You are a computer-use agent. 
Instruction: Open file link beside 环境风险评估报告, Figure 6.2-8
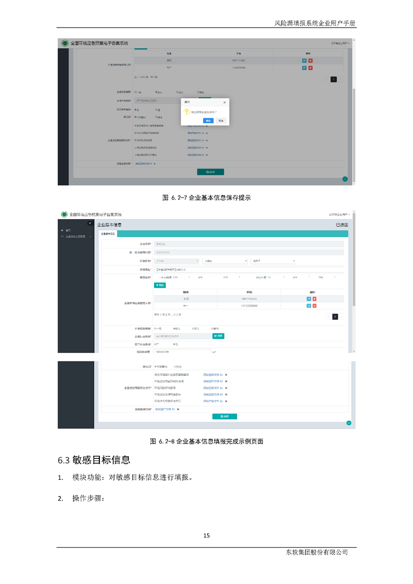click(213, 388)
